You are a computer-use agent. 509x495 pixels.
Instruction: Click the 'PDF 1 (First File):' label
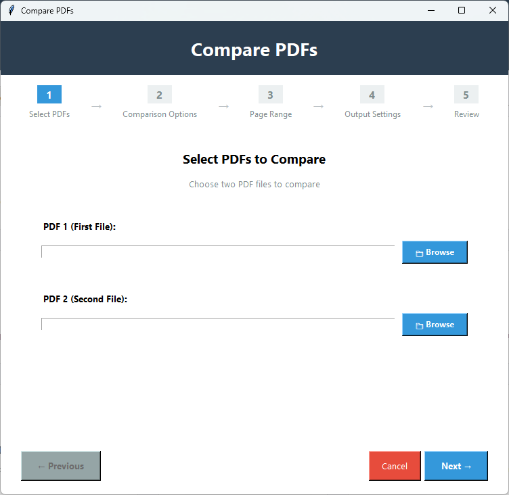pos(80,227)
